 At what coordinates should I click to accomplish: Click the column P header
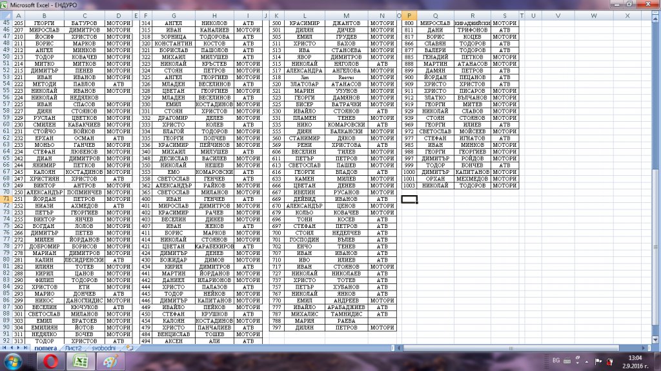point(409,15)
